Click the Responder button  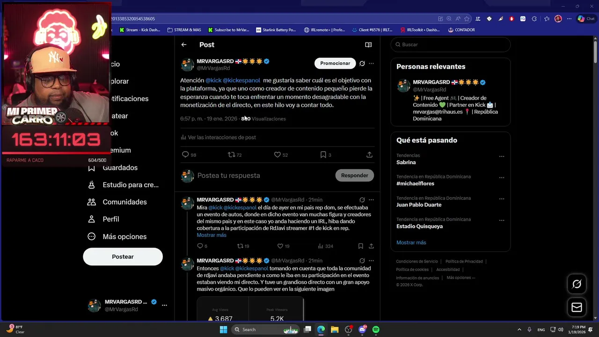point(354,176)
